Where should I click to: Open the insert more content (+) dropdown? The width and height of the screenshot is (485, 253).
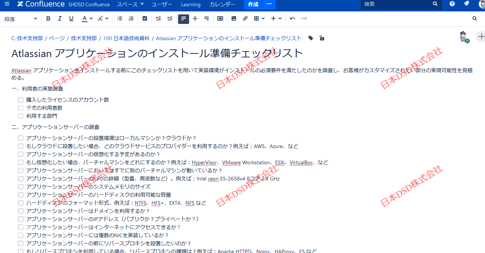pos(276,18)
